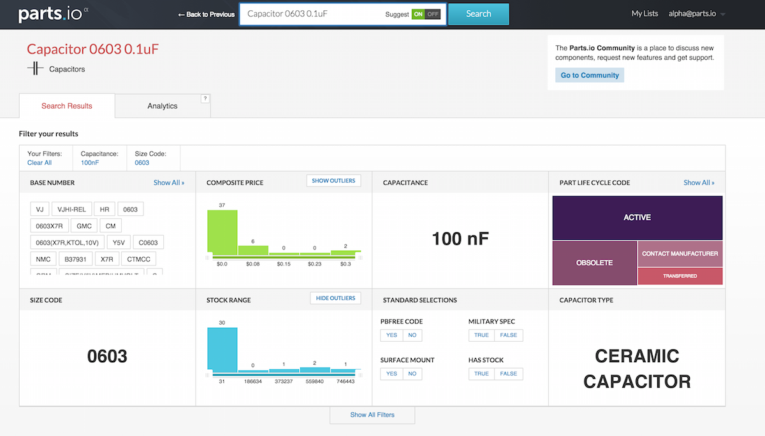Select the B37931 base number tag

pos(75,258)
